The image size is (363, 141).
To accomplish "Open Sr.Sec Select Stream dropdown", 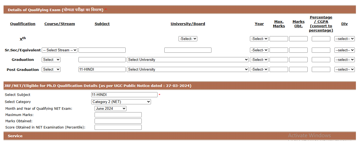I will tap(59, 50).
